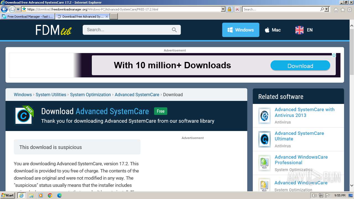Select the Mac platform button
This screenshot has width=354, height=199.
coord(273,30)
